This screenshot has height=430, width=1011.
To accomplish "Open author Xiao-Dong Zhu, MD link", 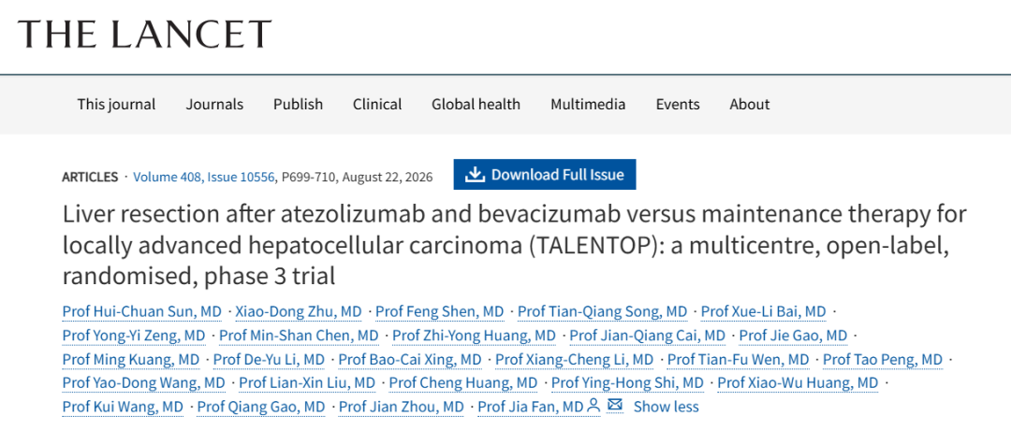I will [299, 312].
